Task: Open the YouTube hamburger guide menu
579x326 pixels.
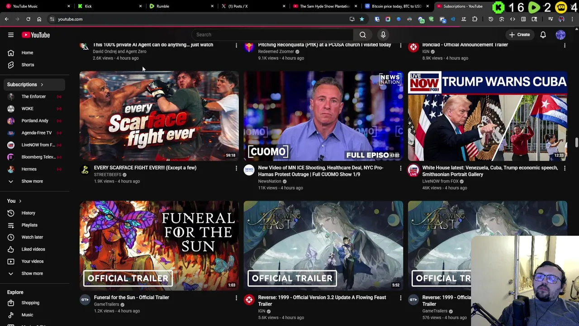Action: coord(11,35)
